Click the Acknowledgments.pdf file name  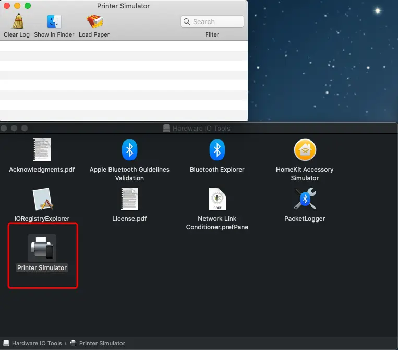(42, 170)
